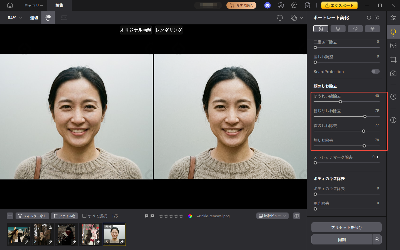Switch to the ギャラリー tab
The width and height of the screenshot is (400, 250).
(33, 5)
